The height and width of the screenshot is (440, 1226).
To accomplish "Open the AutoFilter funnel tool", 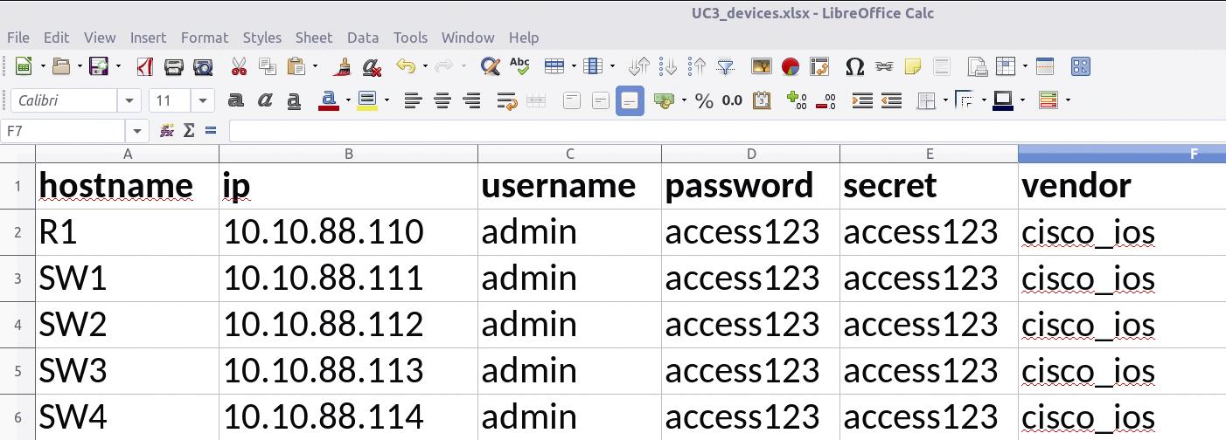I will (x=725, y=66).
